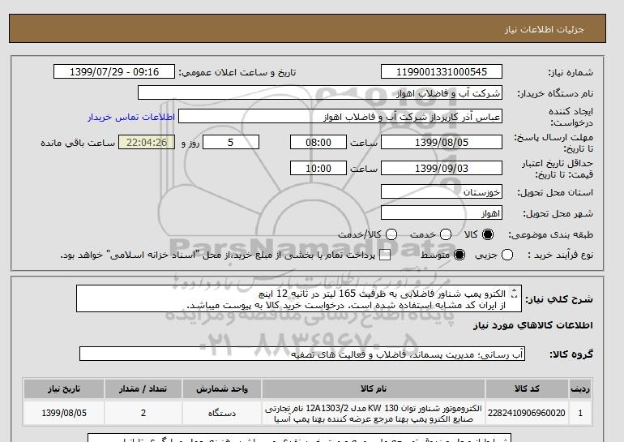
Task: Click the countdown timer 22:04:26
Action: pyautogui.click(x=147, y=142)
